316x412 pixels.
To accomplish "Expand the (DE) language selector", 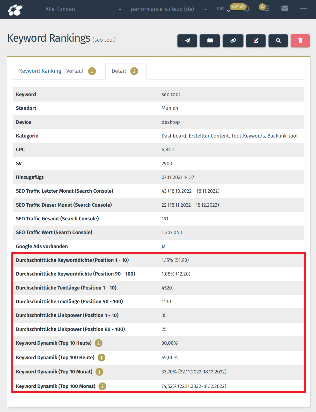I will tap(223, 9).
